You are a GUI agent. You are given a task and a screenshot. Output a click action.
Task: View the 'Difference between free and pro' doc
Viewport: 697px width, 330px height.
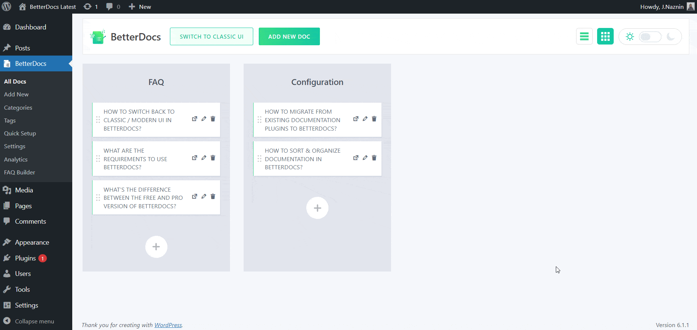click(195, 196)
